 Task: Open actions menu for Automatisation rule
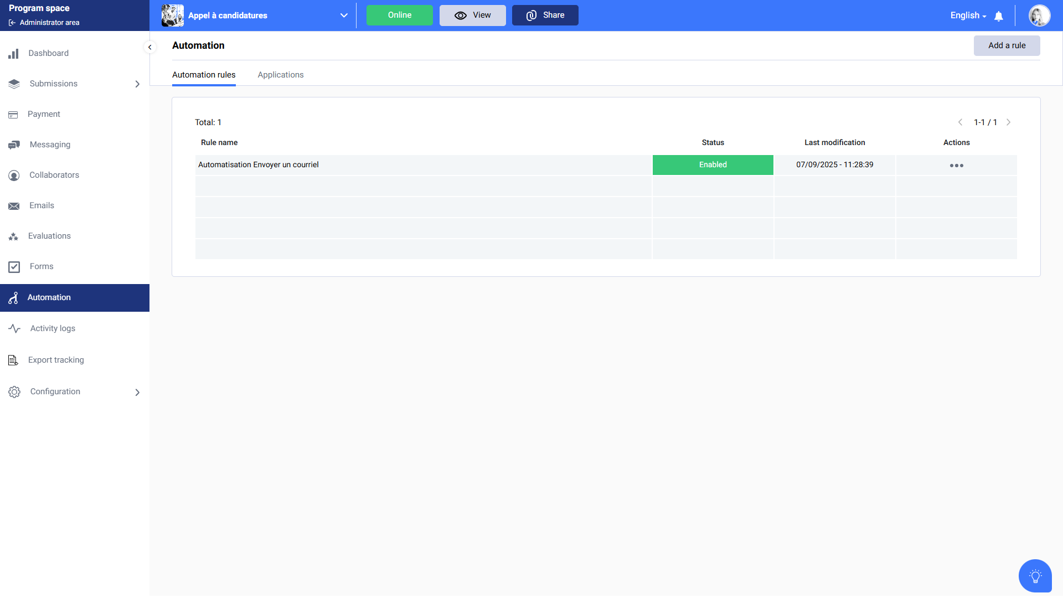[957, 166]
